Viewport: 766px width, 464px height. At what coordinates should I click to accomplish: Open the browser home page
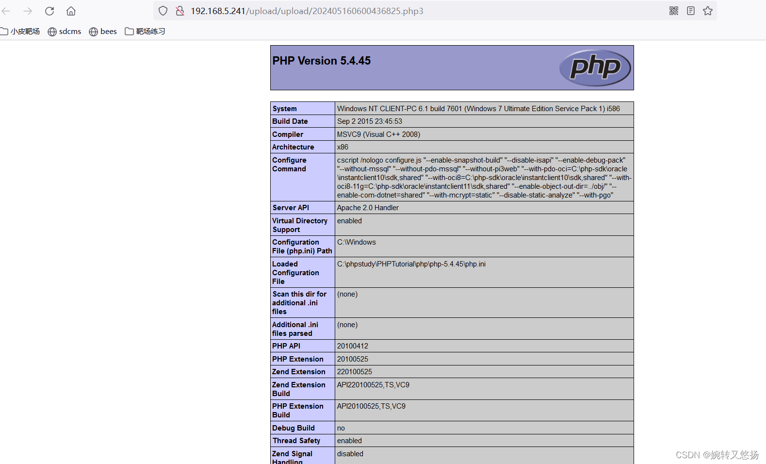click(71, 11)
